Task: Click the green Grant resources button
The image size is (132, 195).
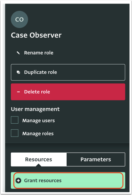Action: point(68,180)
